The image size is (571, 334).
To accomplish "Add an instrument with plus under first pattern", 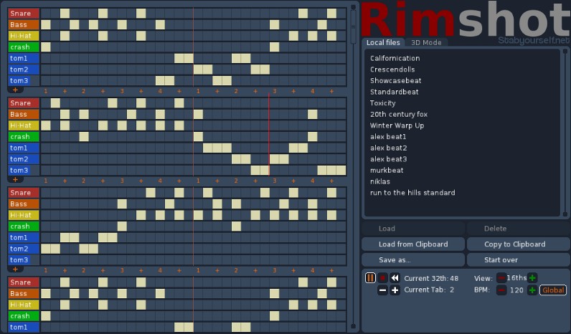I will [15, 90].
